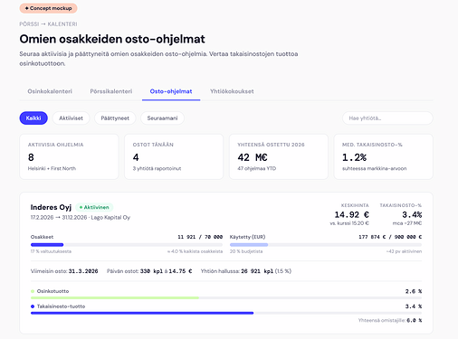Select the Kaikki filter chip
This screenshot has width=458, height=339.
[x=33, y=118]
